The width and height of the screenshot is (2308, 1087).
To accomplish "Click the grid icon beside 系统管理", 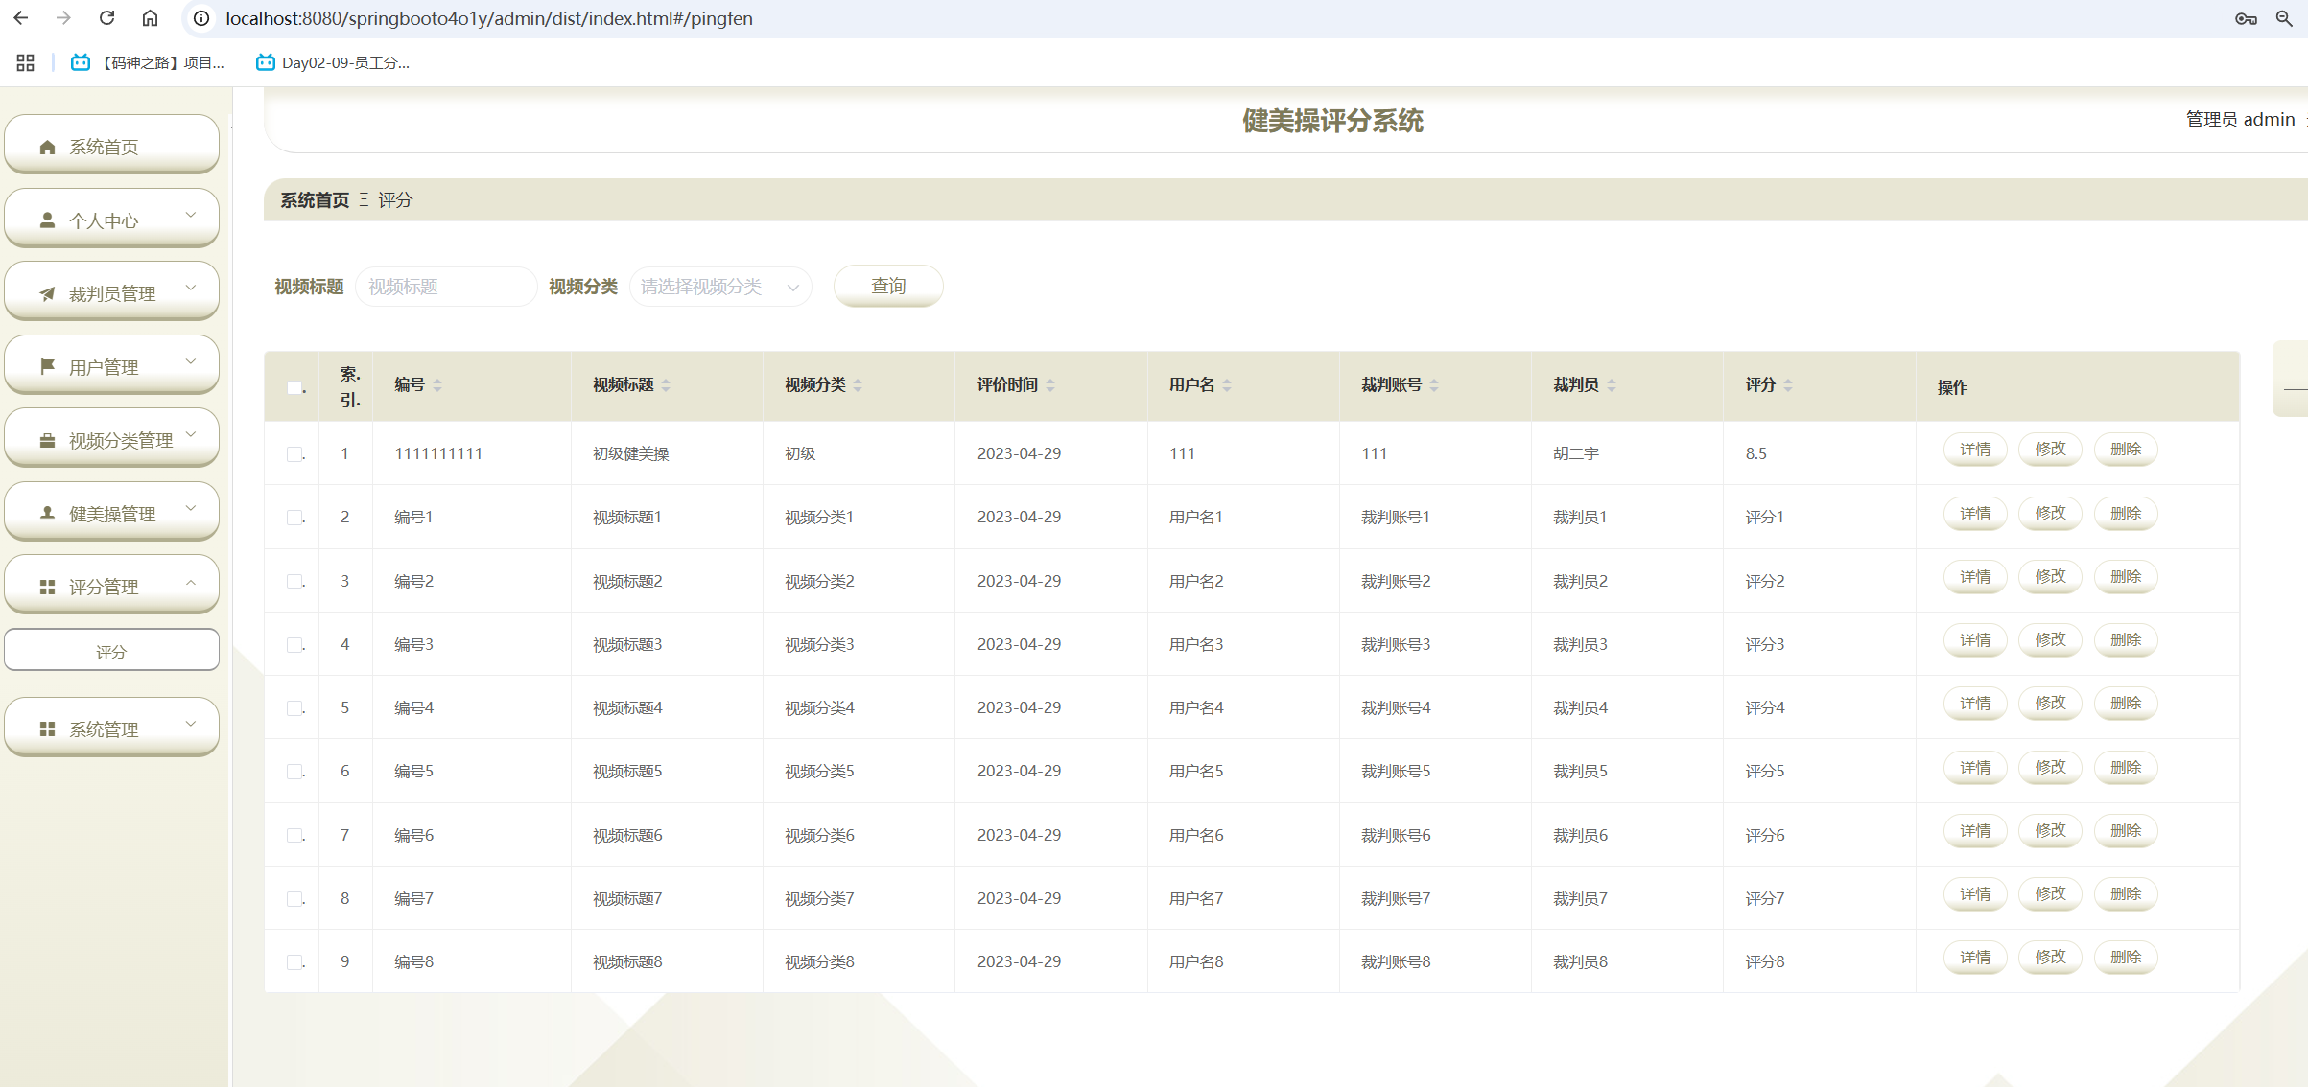I will pyautogui.click(x=47, y=729).
